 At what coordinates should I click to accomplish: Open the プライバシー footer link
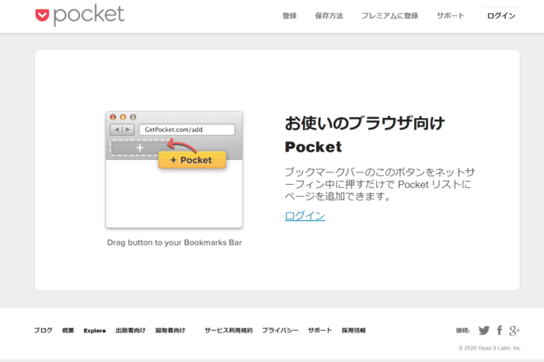[x=280, y=330]
